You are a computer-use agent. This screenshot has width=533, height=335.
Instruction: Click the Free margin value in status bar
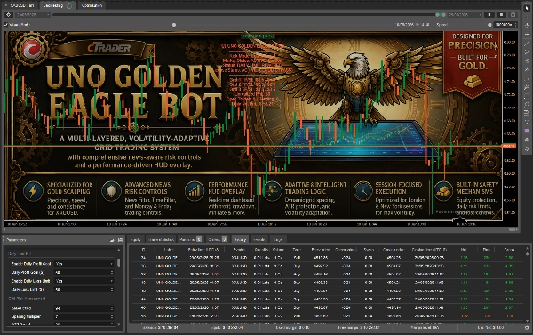click(x=359, y=328)
